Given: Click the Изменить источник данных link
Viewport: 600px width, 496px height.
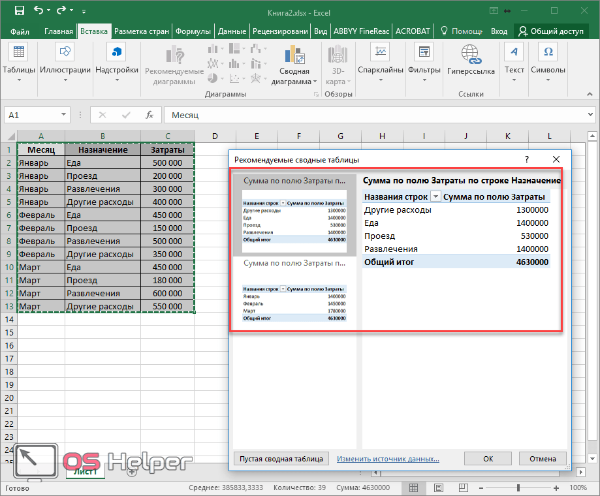Looking at the screenshot, I should pyautogui.click(x=388, y=459).
